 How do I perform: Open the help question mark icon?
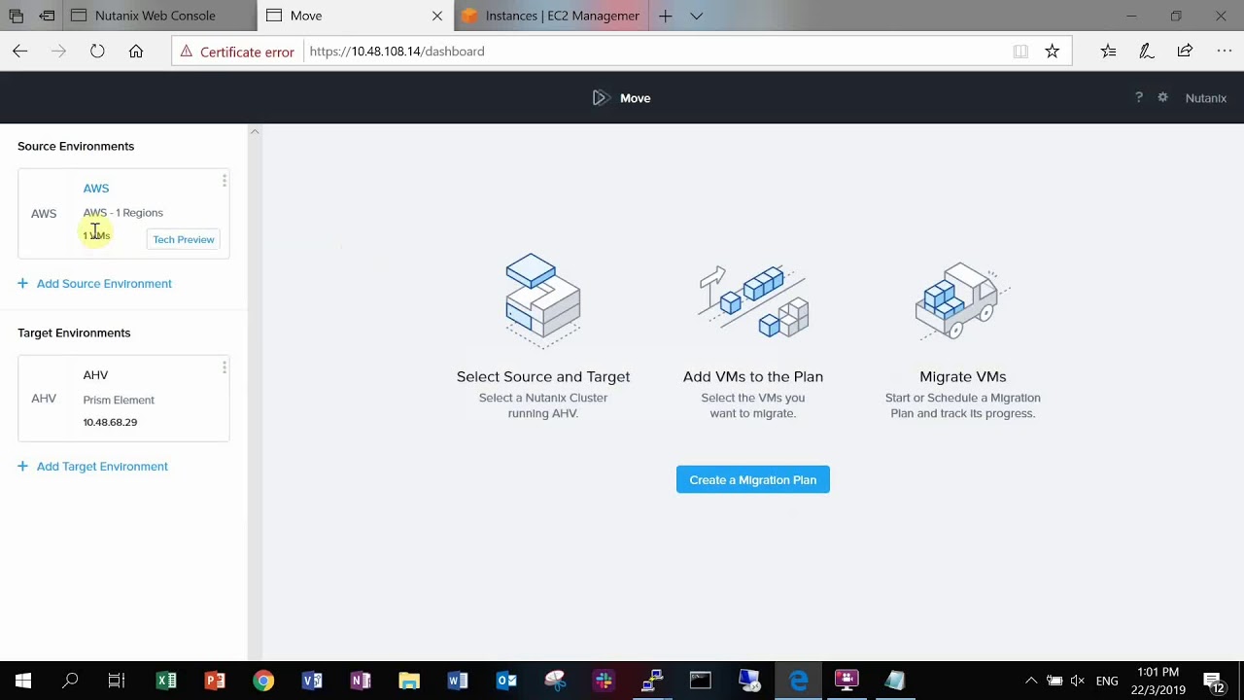1139,97
